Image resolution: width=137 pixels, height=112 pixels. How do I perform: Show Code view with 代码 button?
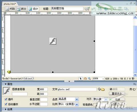(x=10, y=9)
